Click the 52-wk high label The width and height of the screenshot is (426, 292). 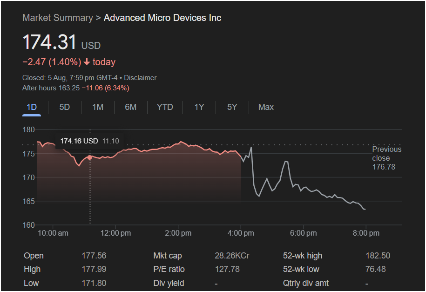(x=303, y=256)
